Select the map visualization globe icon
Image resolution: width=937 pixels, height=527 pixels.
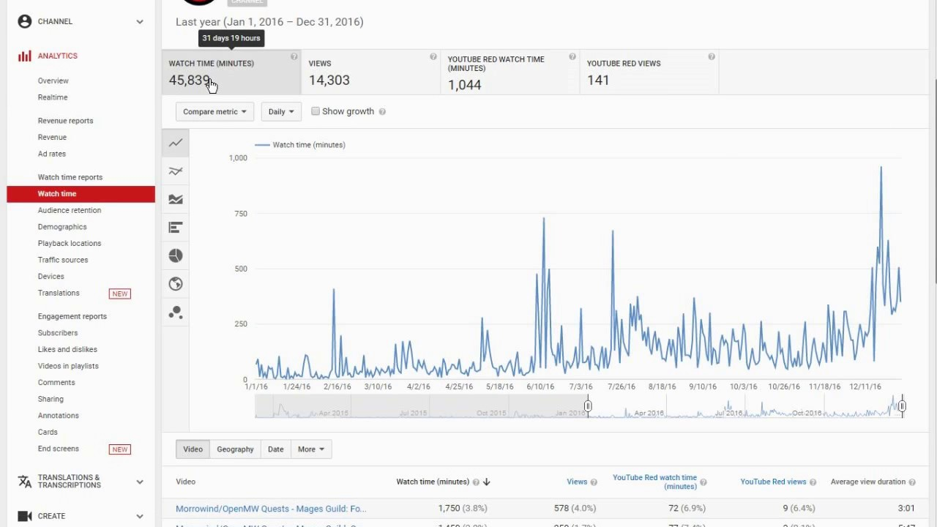point(175,283)
